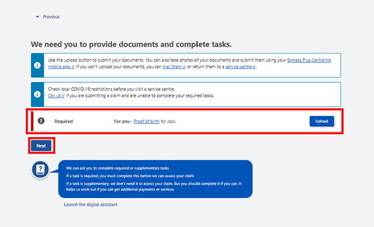
Task: Launch the digital assistant via text link
Action: click(x=90, y=205)
